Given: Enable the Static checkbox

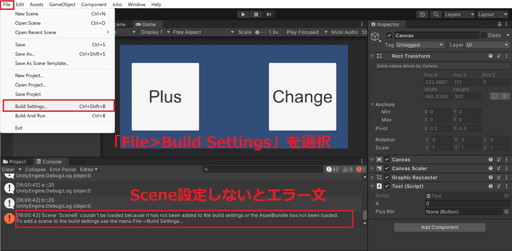Looking at the screenshot, I should point(483,35).
